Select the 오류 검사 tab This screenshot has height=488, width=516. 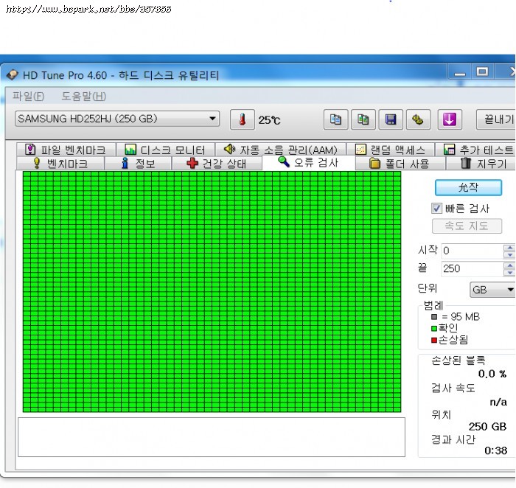tap(309, 162)
